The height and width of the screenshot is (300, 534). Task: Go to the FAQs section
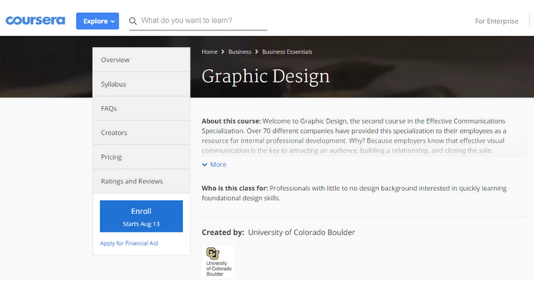point(141,108)
